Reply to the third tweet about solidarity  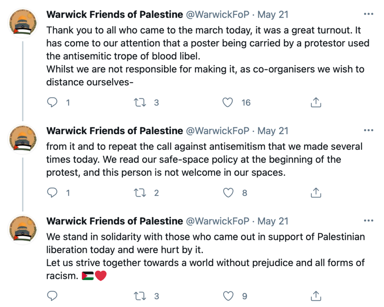point(52,296)
